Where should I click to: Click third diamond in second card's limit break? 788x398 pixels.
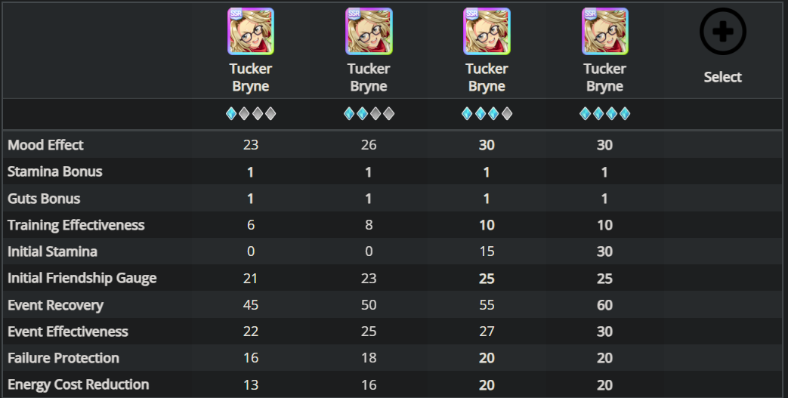(x=375, y=113)
